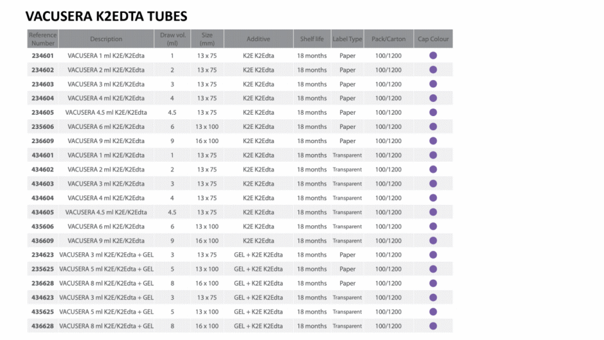Select the Additive column header
This screenshot has width=604, height=340.
point(259,39)
